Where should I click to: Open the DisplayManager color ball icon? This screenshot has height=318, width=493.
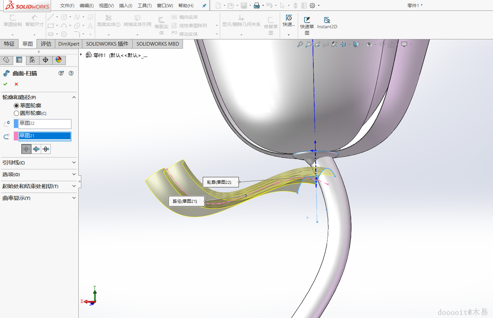59,60
